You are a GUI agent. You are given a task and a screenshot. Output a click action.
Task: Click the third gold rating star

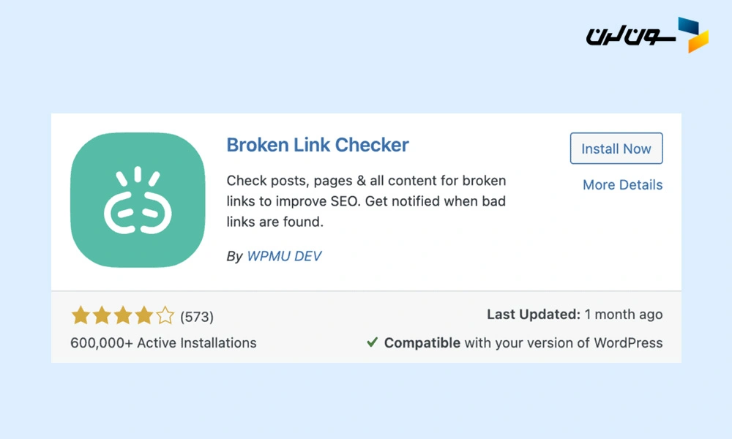123,316
